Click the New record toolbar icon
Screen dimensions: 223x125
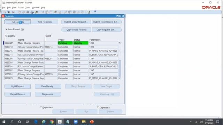pyautogui.click(x=5, y=12)
